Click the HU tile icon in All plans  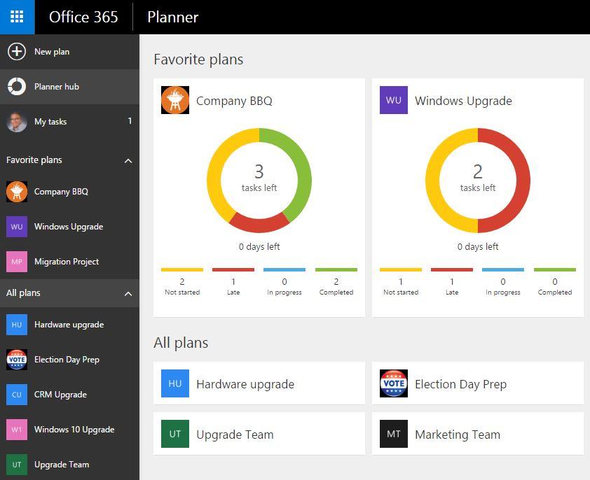coord(175,383)
